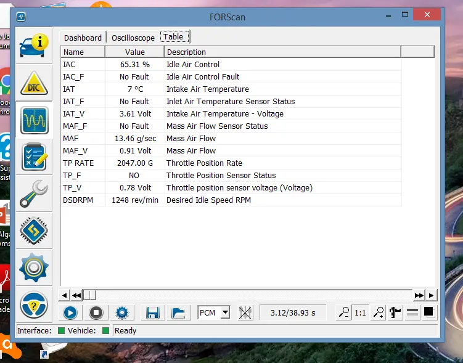463x363 pixels.
Task: Maximize the FORScan window
Action: pyautogui.click(x=405, y=14)
